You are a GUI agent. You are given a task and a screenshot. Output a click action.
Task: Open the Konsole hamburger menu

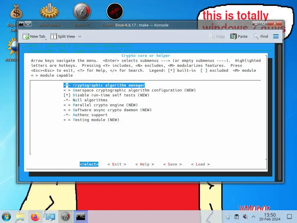(276, 36)
